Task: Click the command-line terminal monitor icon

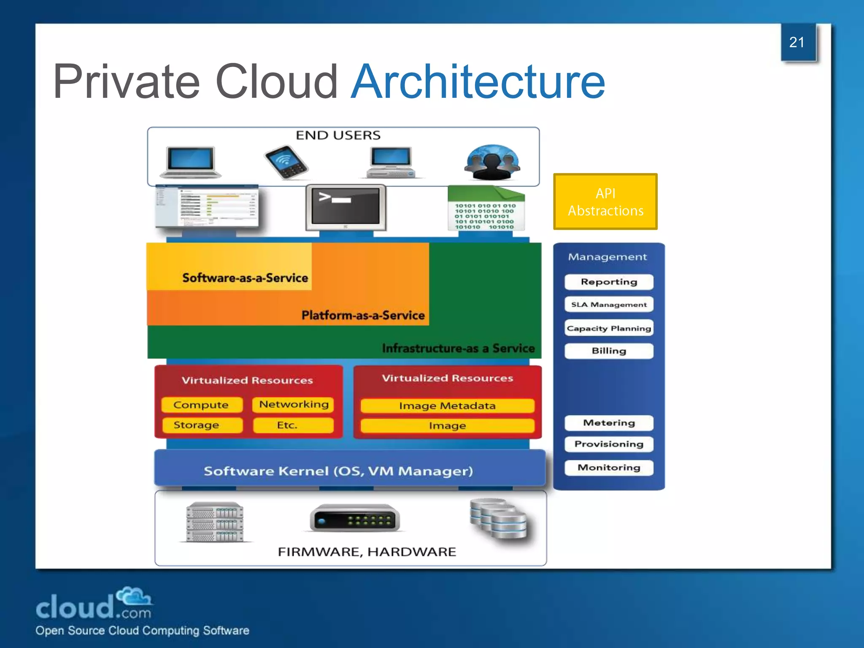Action: (x=346, y=208)
